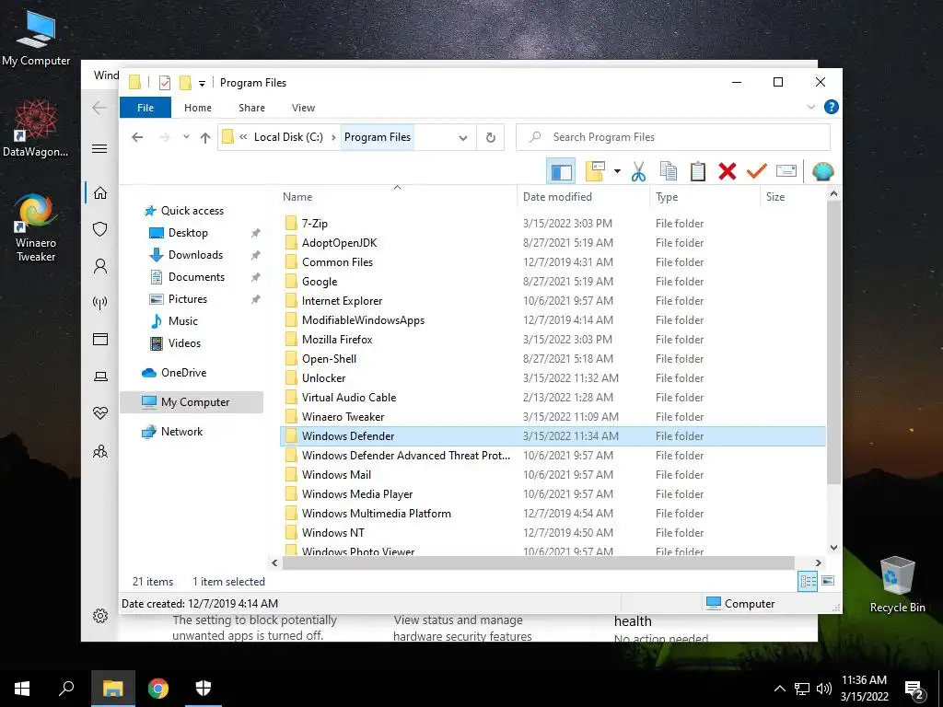Expand the address bar history dropdown
Image resolution: width=943 pixels, height=707 pixels.
tap(463, 138)
